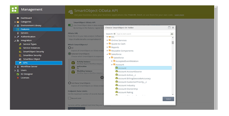Screen dimensions: 229x116
Task: Expand the Workflow Server node
Action: click(15, 67)
